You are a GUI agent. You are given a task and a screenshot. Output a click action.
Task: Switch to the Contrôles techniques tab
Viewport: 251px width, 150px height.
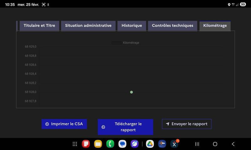point(173,26)
